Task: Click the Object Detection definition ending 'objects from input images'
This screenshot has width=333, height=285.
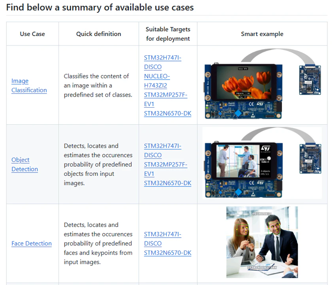Action: click(98, 164)
